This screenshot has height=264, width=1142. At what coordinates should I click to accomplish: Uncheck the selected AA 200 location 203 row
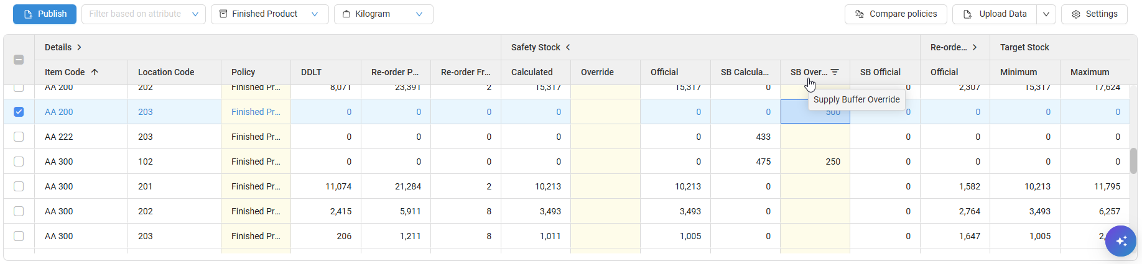coord(19,112)
